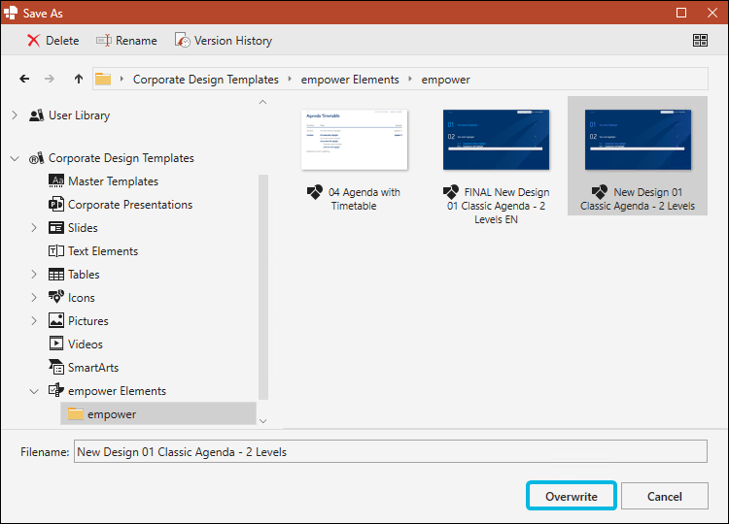Click the Cancel button
The width and height of the screenshot is (729, 524).
coord(665,496)
